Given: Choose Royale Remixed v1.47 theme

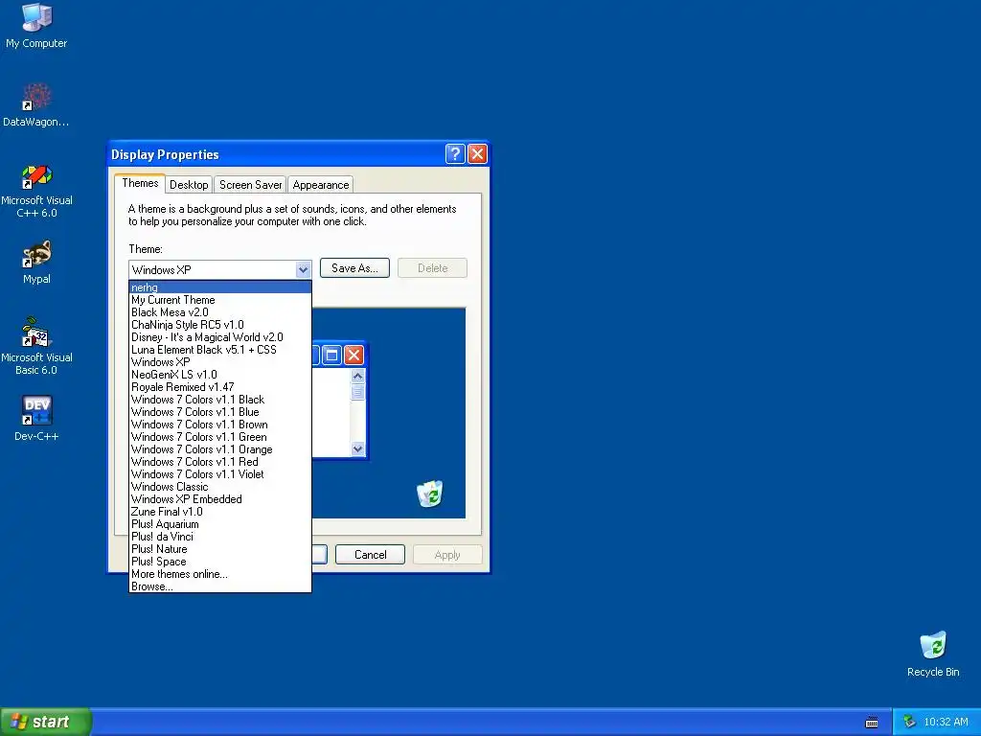Looking at the screenshot, I should point(219,387).
